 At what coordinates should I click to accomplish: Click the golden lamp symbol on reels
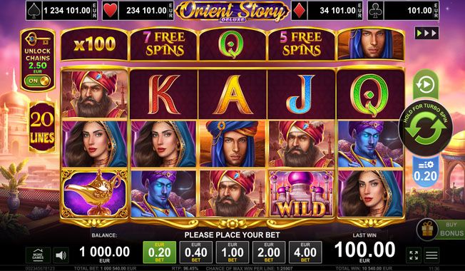coord(95,193)
